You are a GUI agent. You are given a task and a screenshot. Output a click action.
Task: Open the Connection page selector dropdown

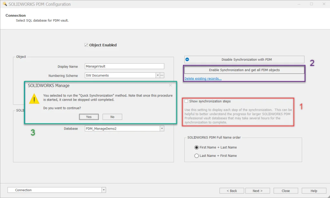[103, 190]
